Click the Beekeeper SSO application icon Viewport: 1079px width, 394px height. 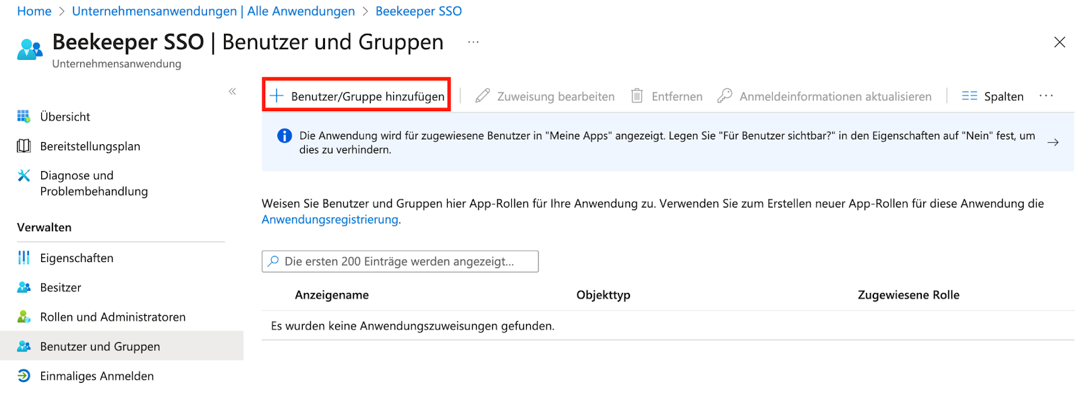pos(30,50)
